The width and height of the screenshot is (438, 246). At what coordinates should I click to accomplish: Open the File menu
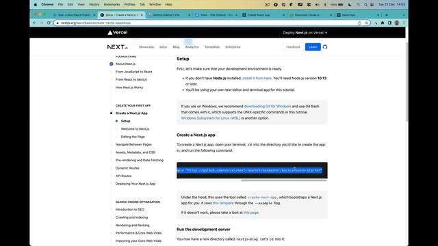tap(60, 5)
